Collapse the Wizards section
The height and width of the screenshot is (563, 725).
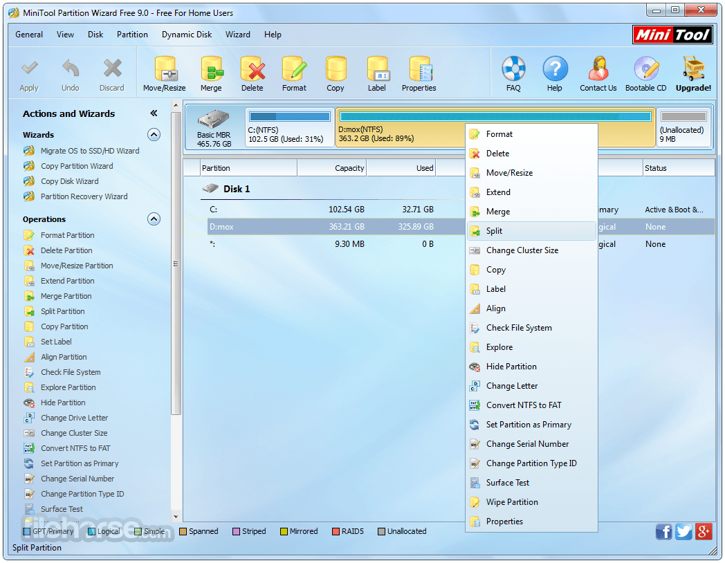[154, 135]
